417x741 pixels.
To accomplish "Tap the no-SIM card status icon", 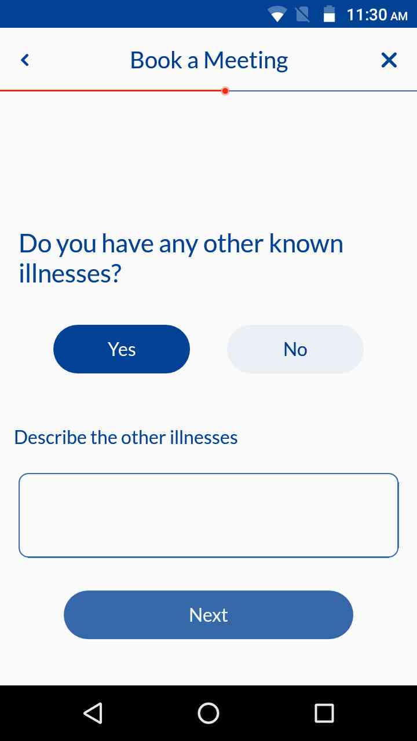I will coord(302,14).
